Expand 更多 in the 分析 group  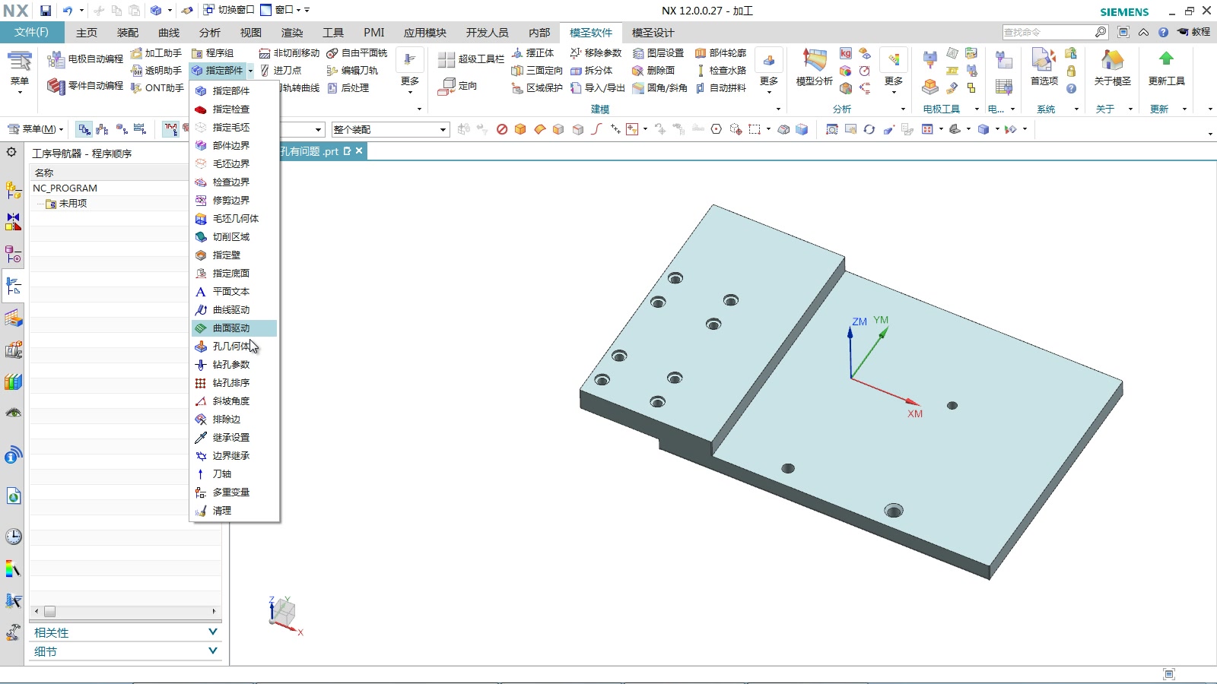coord(894,73)
